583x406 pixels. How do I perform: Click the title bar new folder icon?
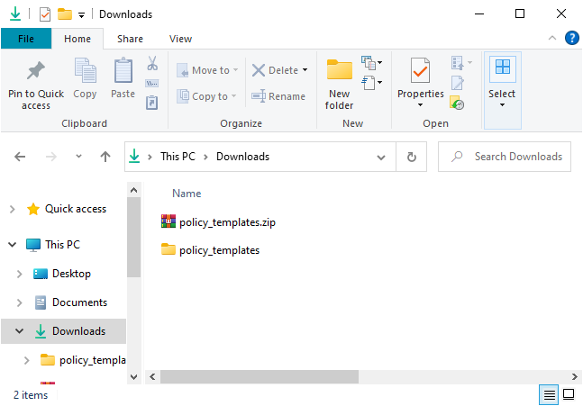click(65, 14)
